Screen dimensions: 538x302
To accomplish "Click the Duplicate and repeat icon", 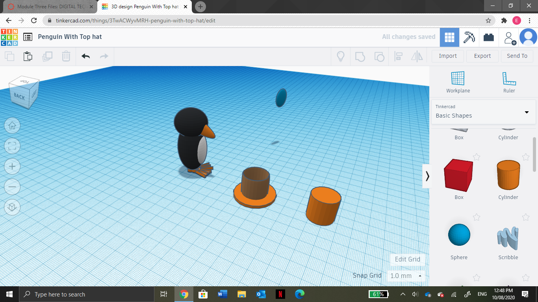I will (x=47, y=56).
